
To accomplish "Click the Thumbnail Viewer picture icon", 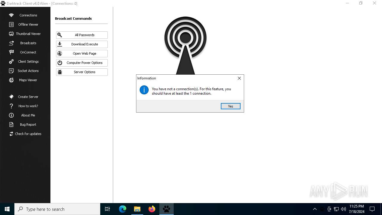I will click(11, 34).
